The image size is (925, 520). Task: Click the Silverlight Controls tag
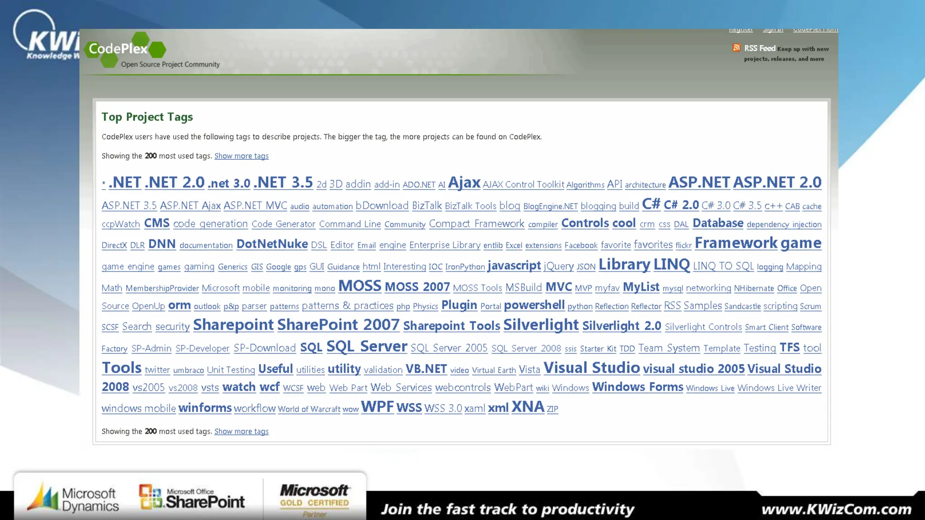[x=703, y=327]
